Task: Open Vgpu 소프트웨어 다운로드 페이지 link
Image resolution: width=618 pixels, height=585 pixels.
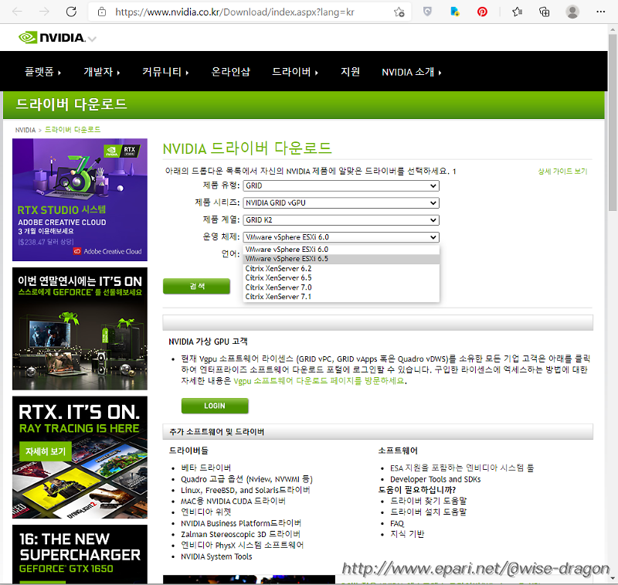Action: (x=319, y=381)
